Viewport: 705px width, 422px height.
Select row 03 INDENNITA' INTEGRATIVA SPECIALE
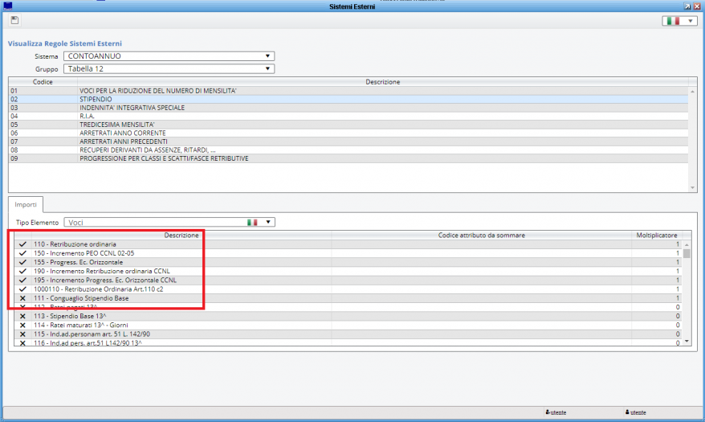tap(348, 108)
